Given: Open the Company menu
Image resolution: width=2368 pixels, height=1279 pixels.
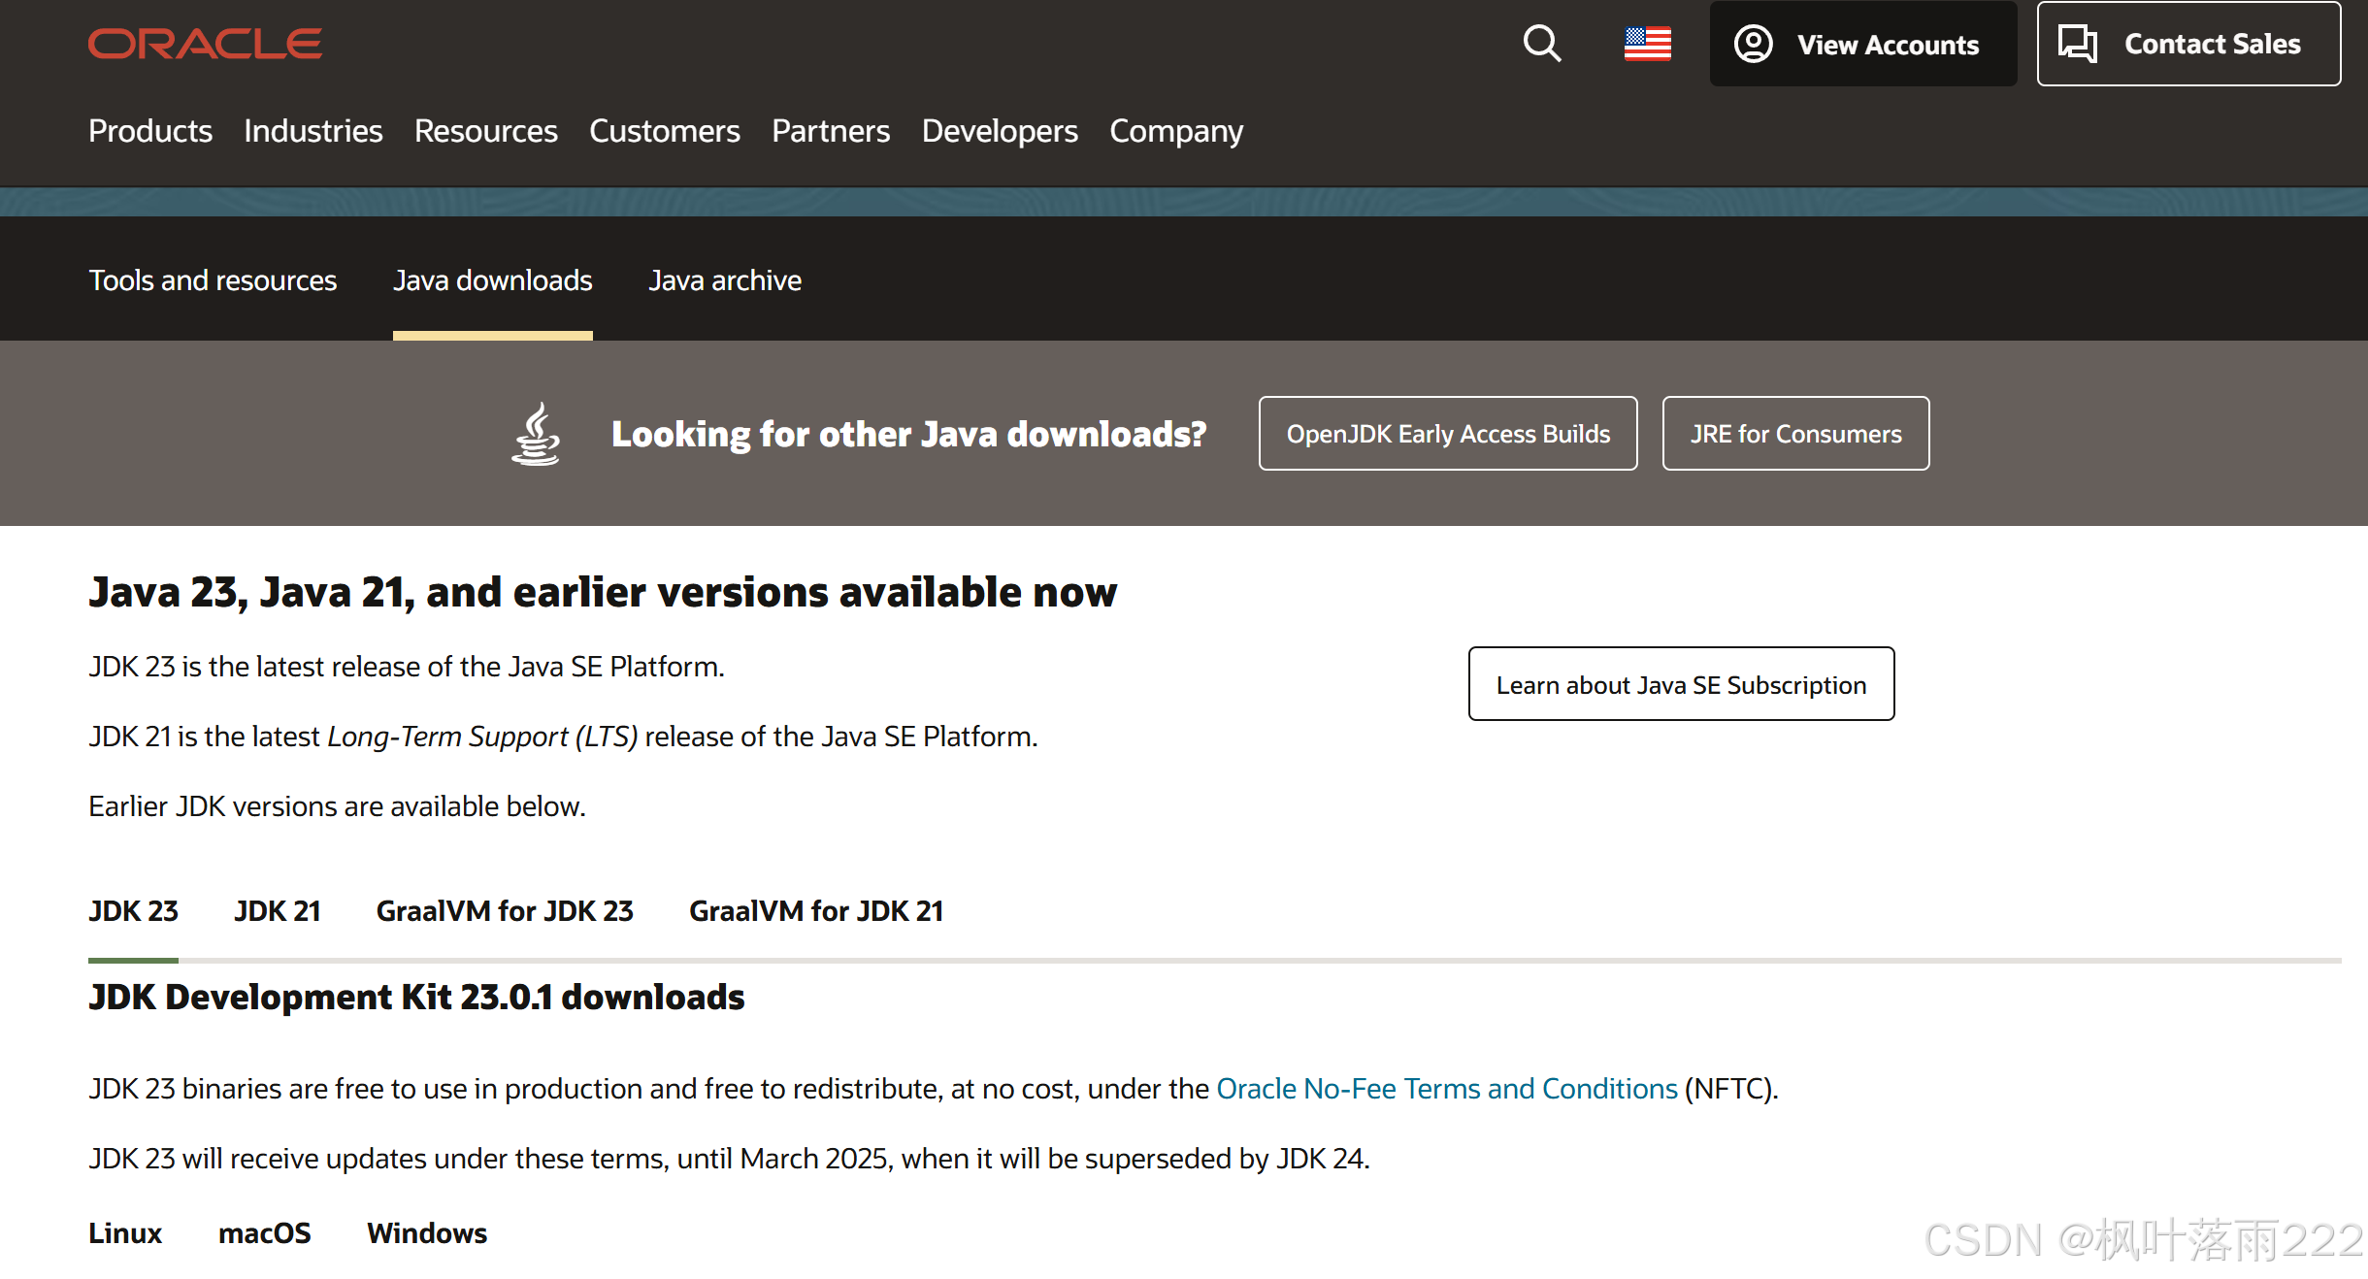Looking at the screenshot, I should coord(1176,131).
